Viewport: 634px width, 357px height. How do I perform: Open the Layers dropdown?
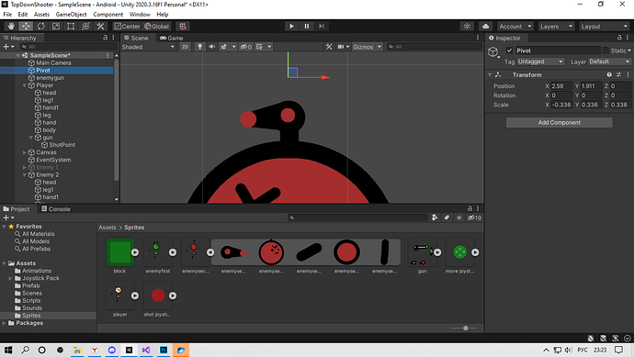[556, 27]
